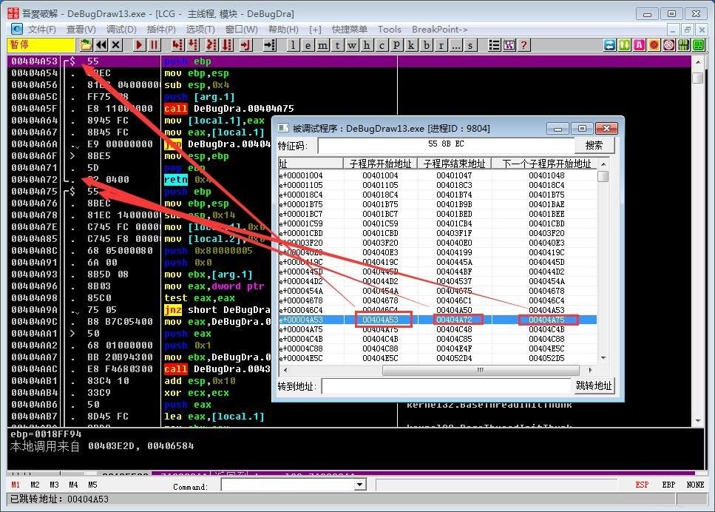Click the 子程序开始地址 column header
715x512 pixels.
380,164
